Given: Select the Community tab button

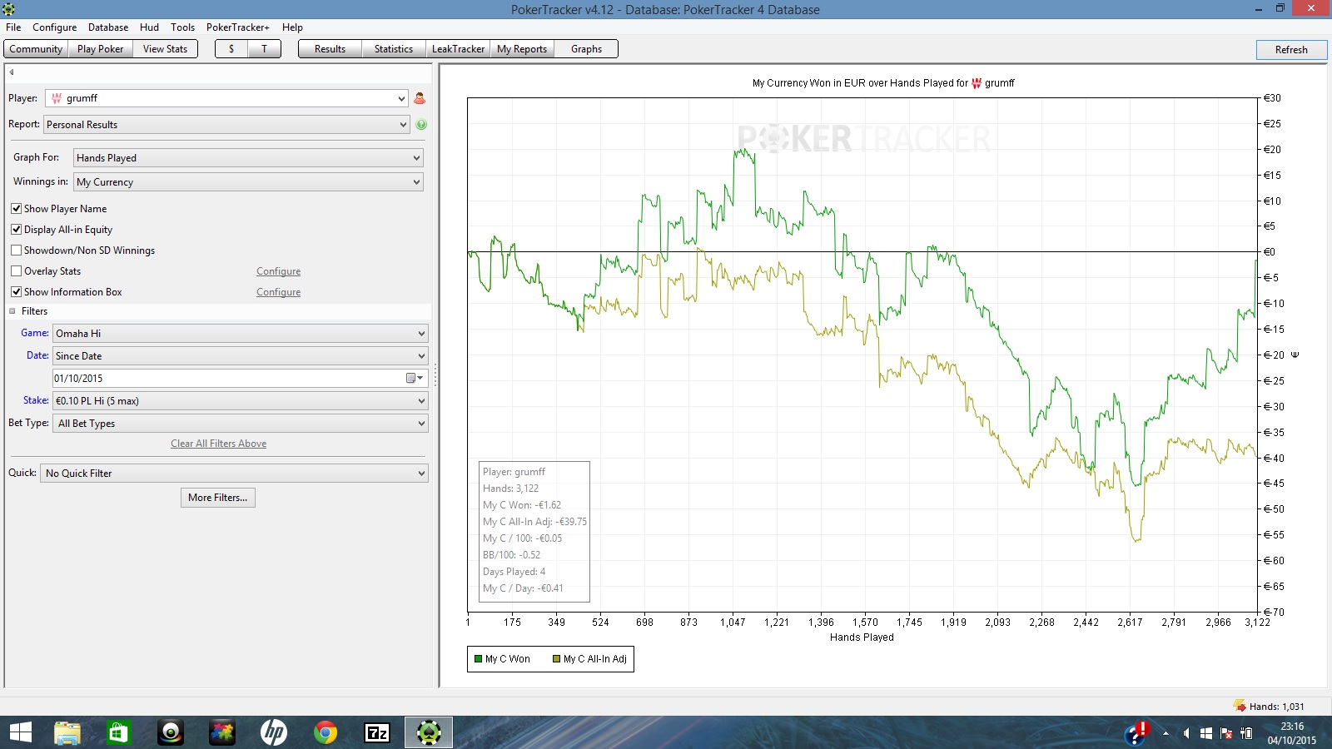Looking at the screenshot, I should pos(36,49).
